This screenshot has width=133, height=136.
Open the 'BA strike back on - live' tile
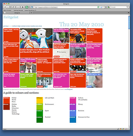pos(94,80)
